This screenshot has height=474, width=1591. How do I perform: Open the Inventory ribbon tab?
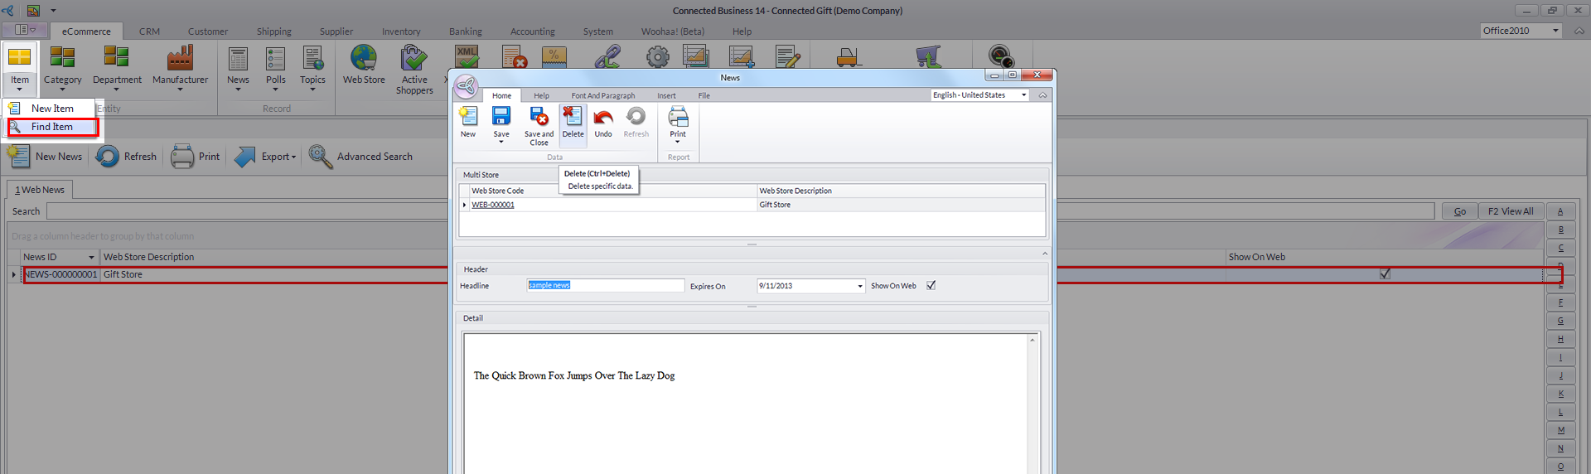click(x=401, y=31)
